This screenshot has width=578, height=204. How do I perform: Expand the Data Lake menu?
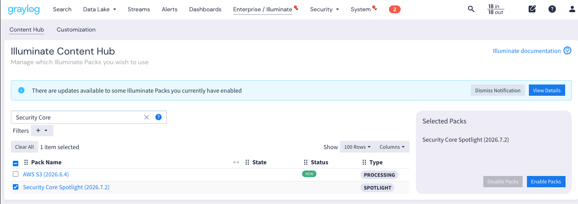coord(99,9)
